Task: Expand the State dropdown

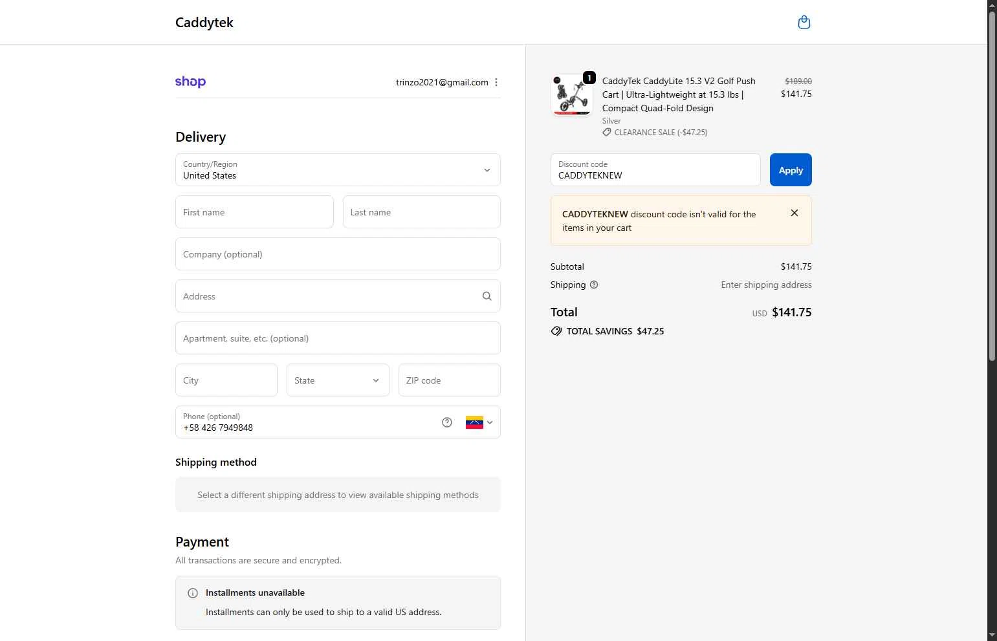Action: click(x=338, y=380)
